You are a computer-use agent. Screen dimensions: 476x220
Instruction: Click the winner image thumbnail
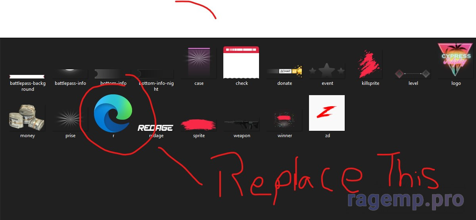tap(284, 120)
